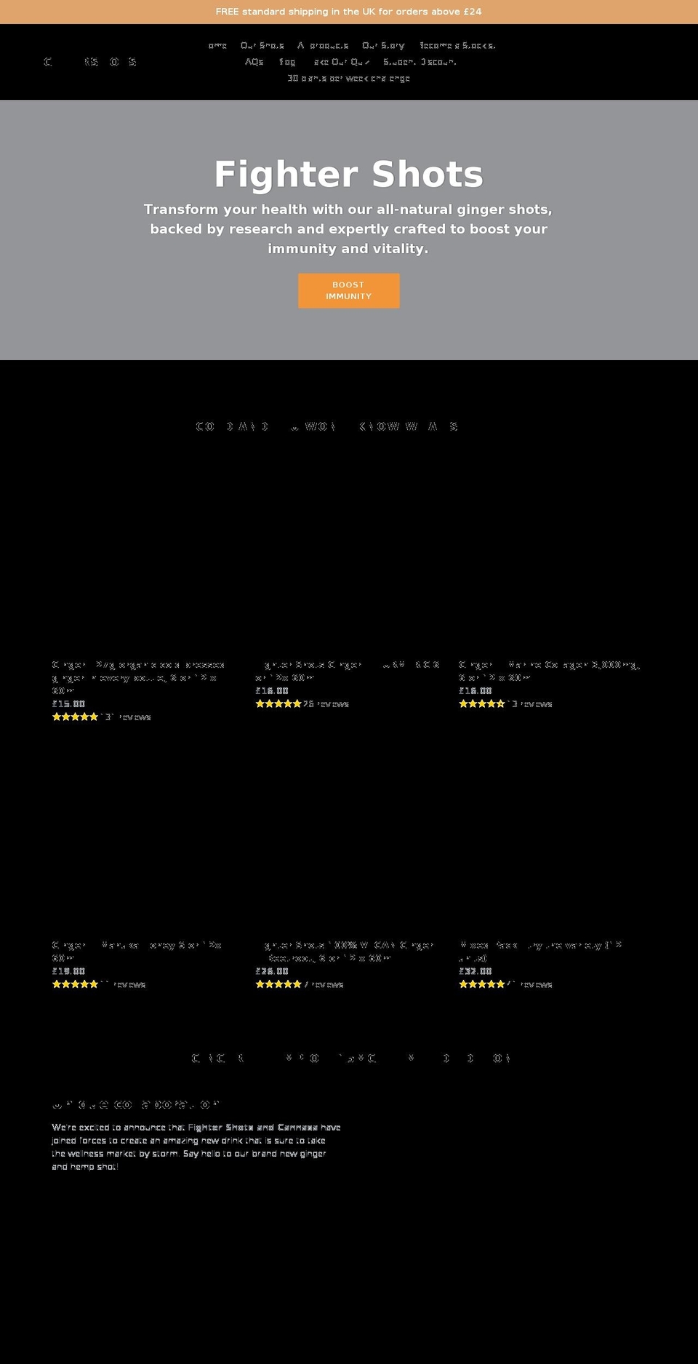Click star rating under £32.00 Mixed Pack
This screenshot has width=698, height=1364.
coord(505,984)
